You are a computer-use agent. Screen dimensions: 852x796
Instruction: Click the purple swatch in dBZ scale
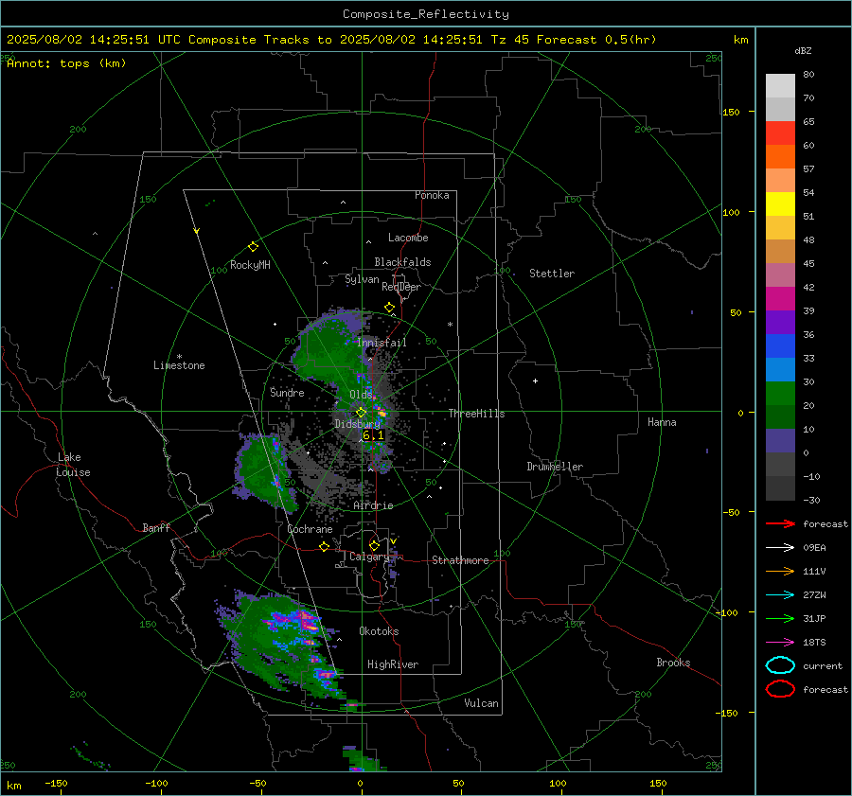[780, 322]
